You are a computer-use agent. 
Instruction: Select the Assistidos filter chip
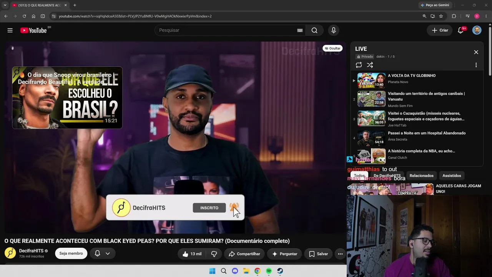click(452, 176)
